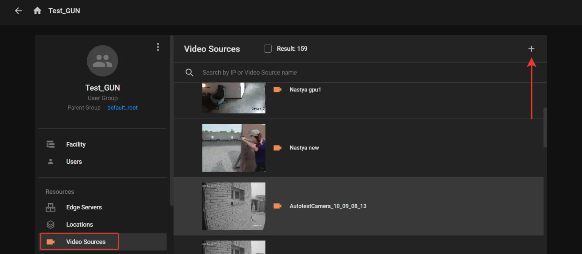Image resolution: width=582 pixels, height=254 pixels.
Task: Open the AutotestCamera_10_09_08_13 thumbnail
Action: (x=234, y=206)
